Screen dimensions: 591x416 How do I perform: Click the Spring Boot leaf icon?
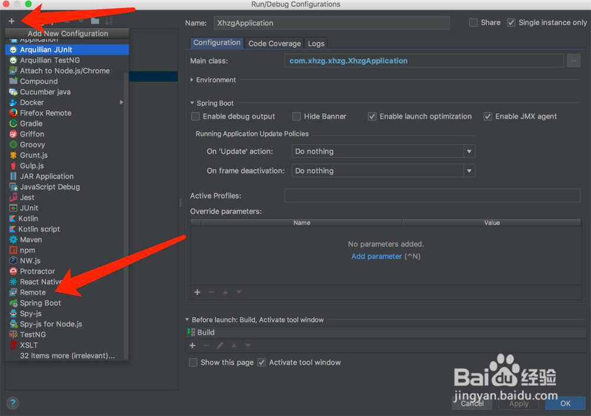point(13,303)
